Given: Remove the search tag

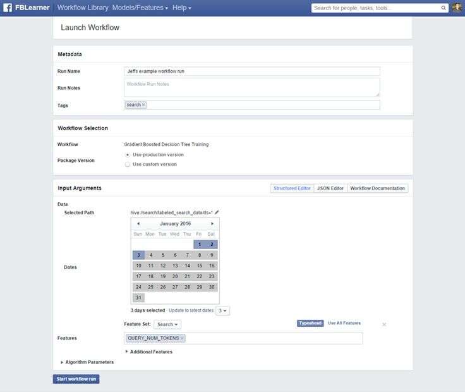Looking at the screenshot, I should pos(143,105).
